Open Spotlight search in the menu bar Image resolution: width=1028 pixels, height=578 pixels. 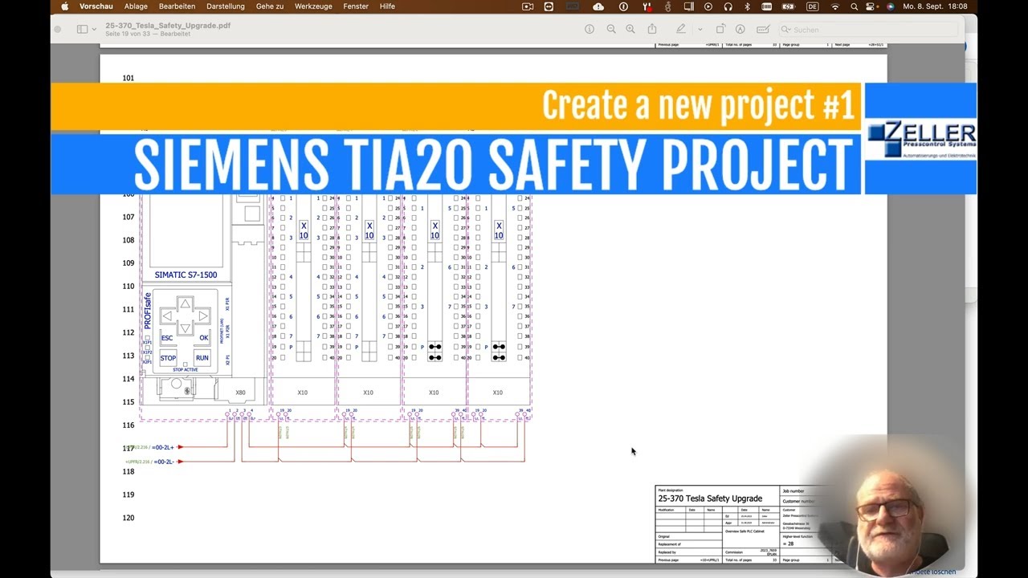855,6
